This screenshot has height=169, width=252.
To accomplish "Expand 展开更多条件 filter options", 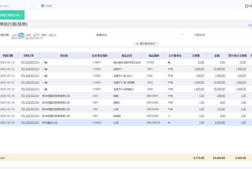I will point(146,44).
